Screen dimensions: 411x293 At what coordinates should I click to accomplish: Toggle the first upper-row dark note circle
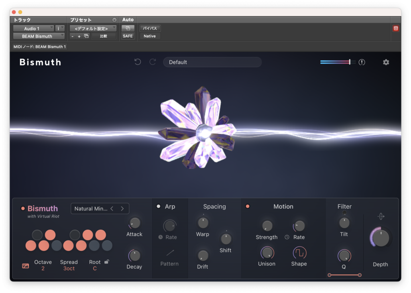point(37,235)
